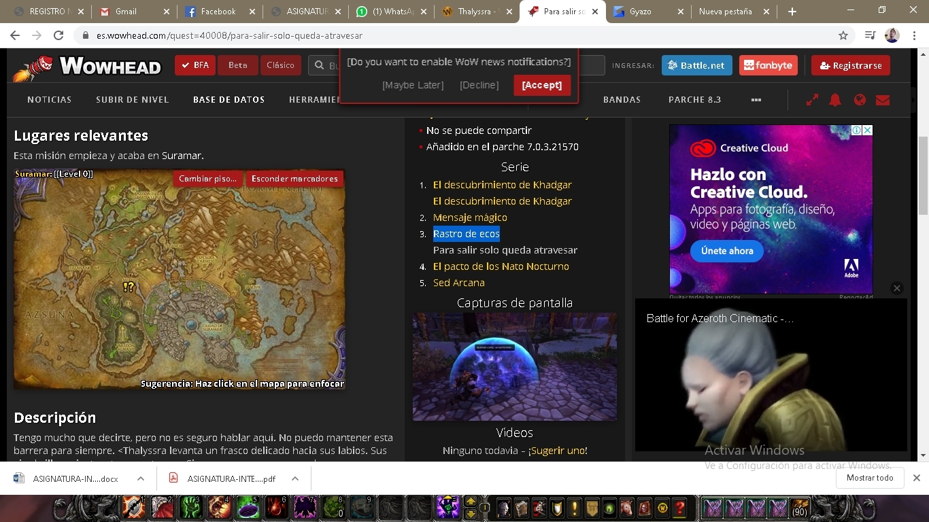
Task: Click the first action bar ability icon
Action: pos(134,508)
